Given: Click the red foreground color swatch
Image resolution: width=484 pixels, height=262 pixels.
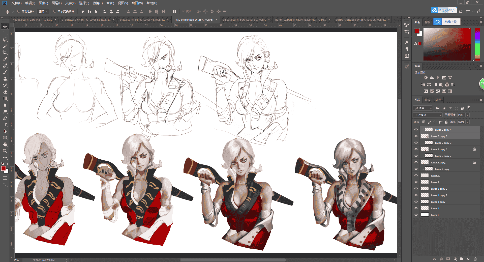Looking at the screenshot, I should [x=4, y=168].
